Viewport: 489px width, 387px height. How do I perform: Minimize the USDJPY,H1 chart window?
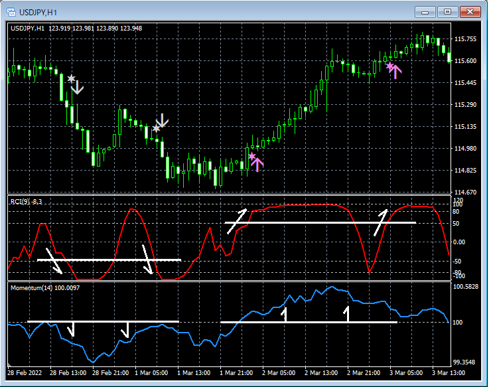click(425, 12)
